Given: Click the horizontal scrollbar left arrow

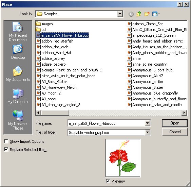Looking at the screenshot, I should click(x=38, y=113).
